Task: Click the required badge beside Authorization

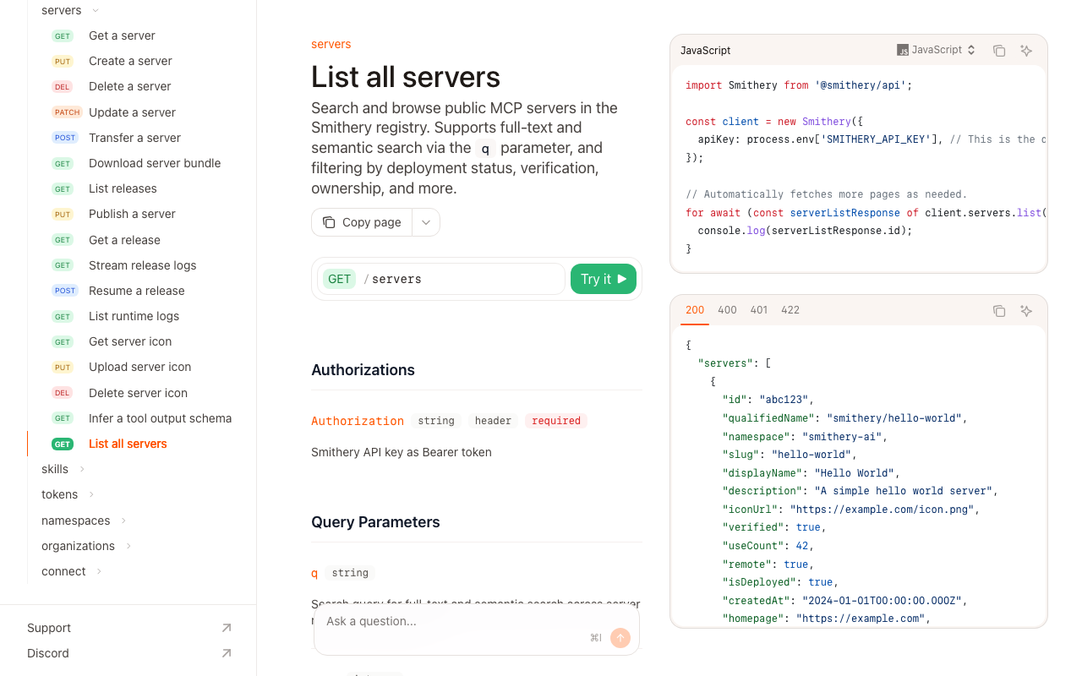Action: [x=556, y=421]
